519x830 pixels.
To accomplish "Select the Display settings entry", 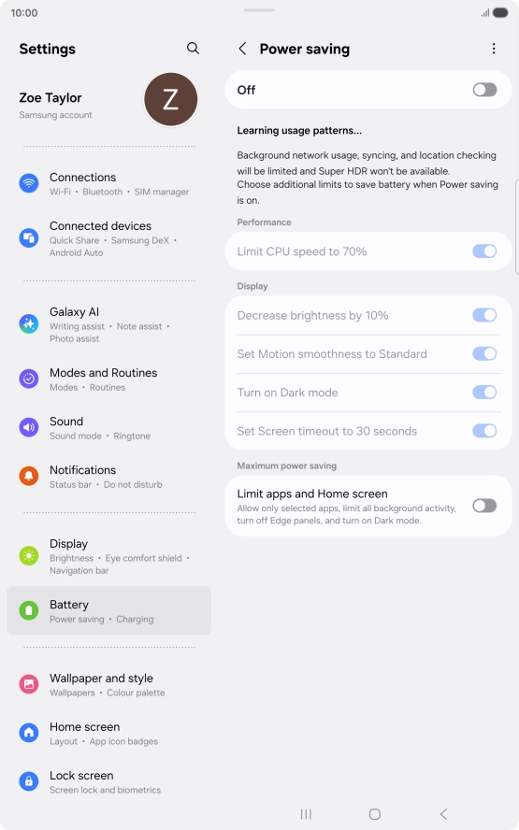I will click(108, 556).
